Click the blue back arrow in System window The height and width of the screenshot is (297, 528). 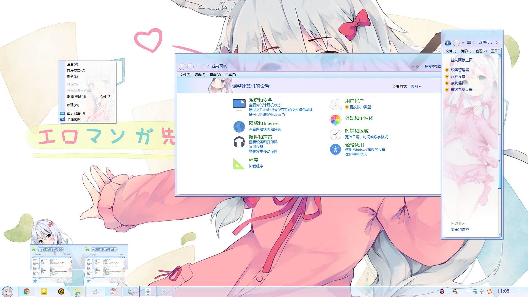click(x=448, y=43)
